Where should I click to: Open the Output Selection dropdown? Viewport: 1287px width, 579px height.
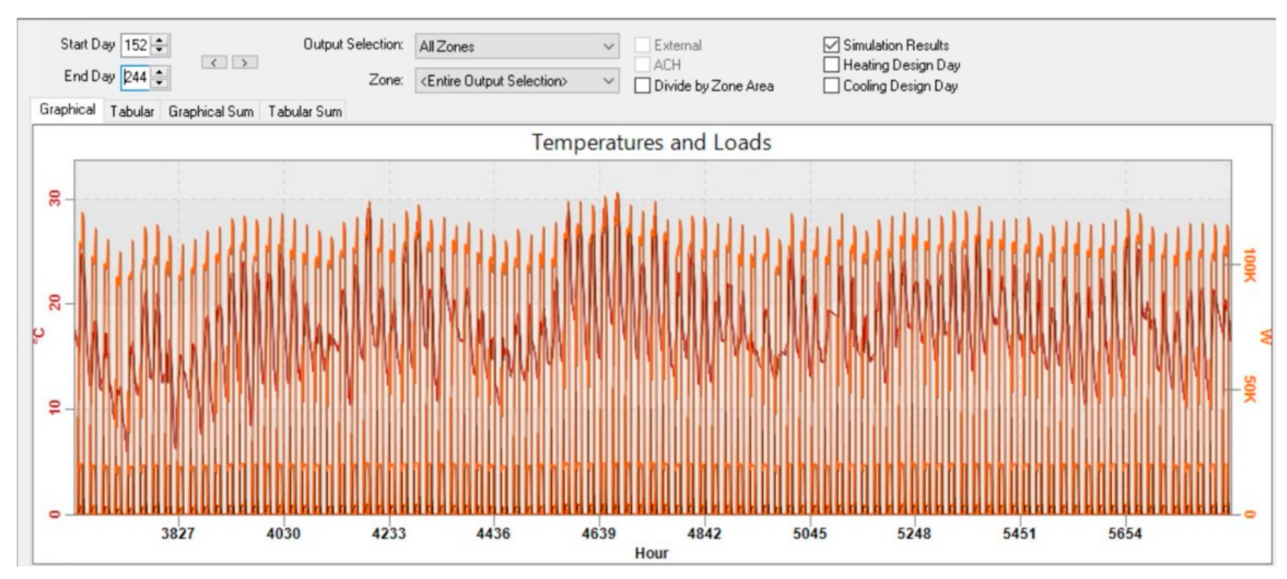(517, 46)
